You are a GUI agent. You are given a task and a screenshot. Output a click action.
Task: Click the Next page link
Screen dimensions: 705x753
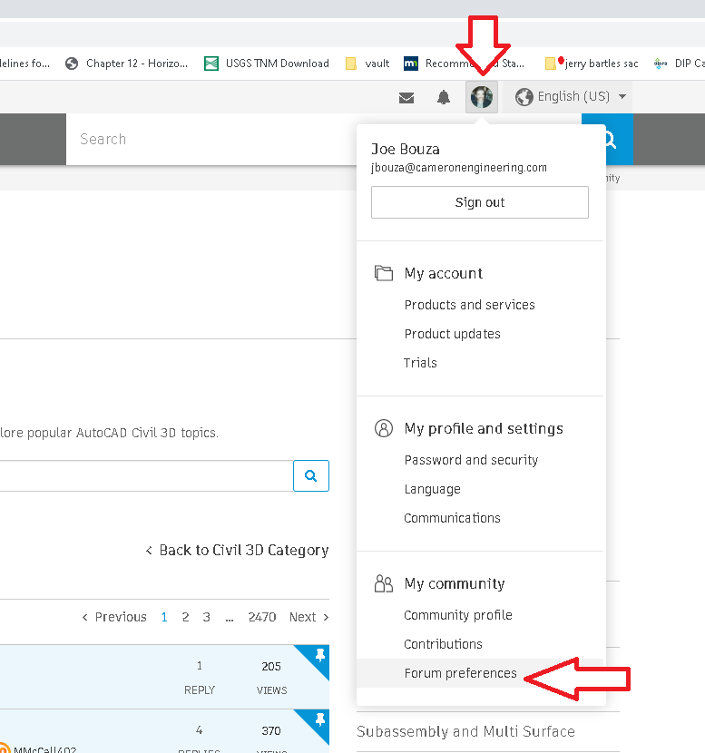308,617
